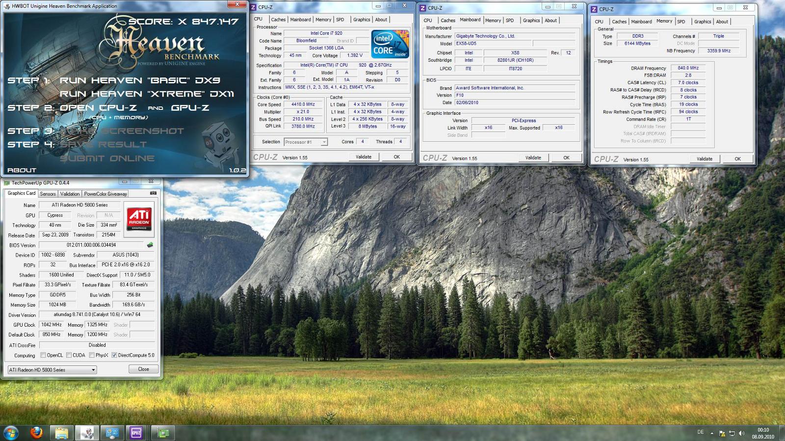
Task: Select CPU tab in the Memory CPU-Z window
Action: pyautogui.click(x=599, y=22)
